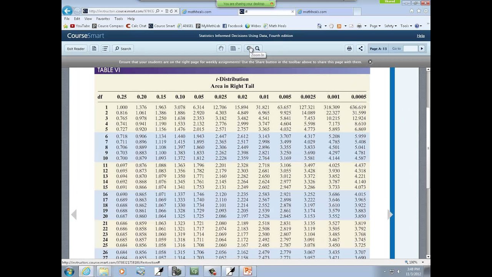Refresh the page in the address bar

(x=171, y=11)
